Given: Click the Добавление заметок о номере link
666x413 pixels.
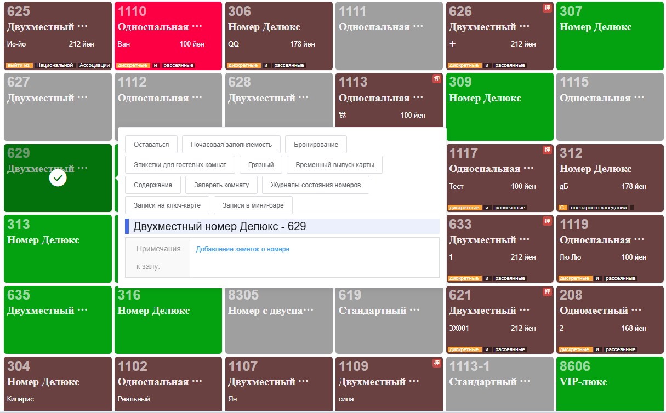Looking at the screenshot, I should pos(243,249).
